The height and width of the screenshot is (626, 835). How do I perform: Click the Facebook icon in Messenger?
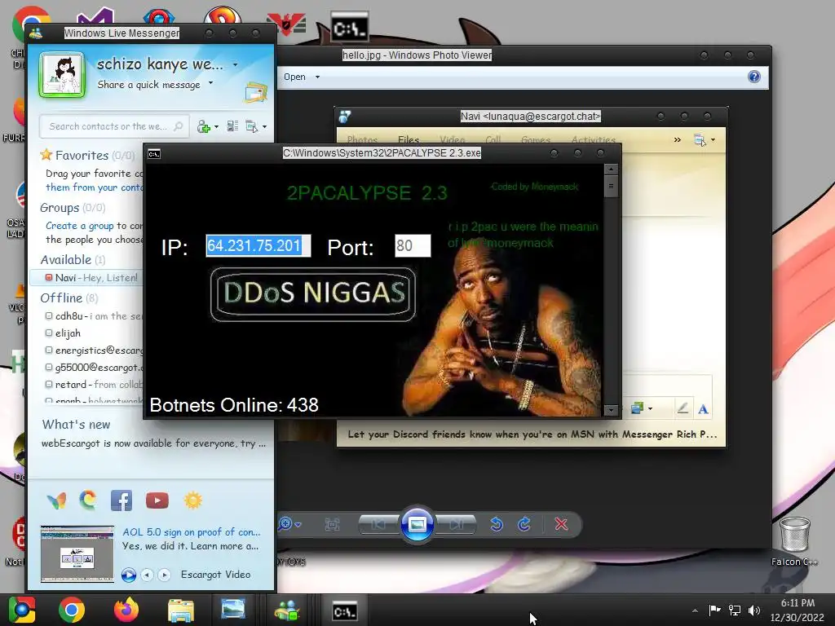point(121,500)
